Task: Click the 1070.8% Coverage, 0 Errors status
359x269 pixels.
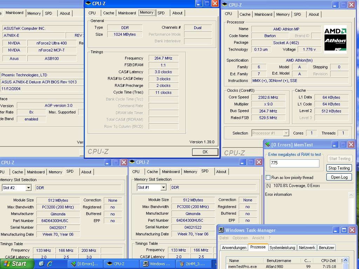Action: click(297, 186)
